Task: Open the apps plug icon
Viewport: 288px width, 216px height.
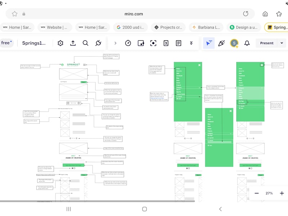Action: tap(98, 43)
